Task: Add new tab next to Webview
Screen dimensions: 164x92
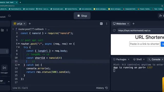Action: tap(134, 24)
